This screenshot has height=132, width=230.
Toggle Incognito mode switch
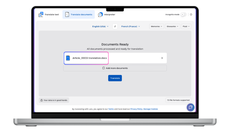[183, 14]
